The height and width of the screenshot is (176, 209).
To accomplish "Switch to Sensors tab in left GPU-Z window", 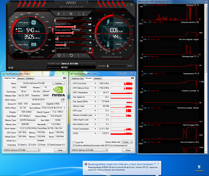I will tap(20, 78).
